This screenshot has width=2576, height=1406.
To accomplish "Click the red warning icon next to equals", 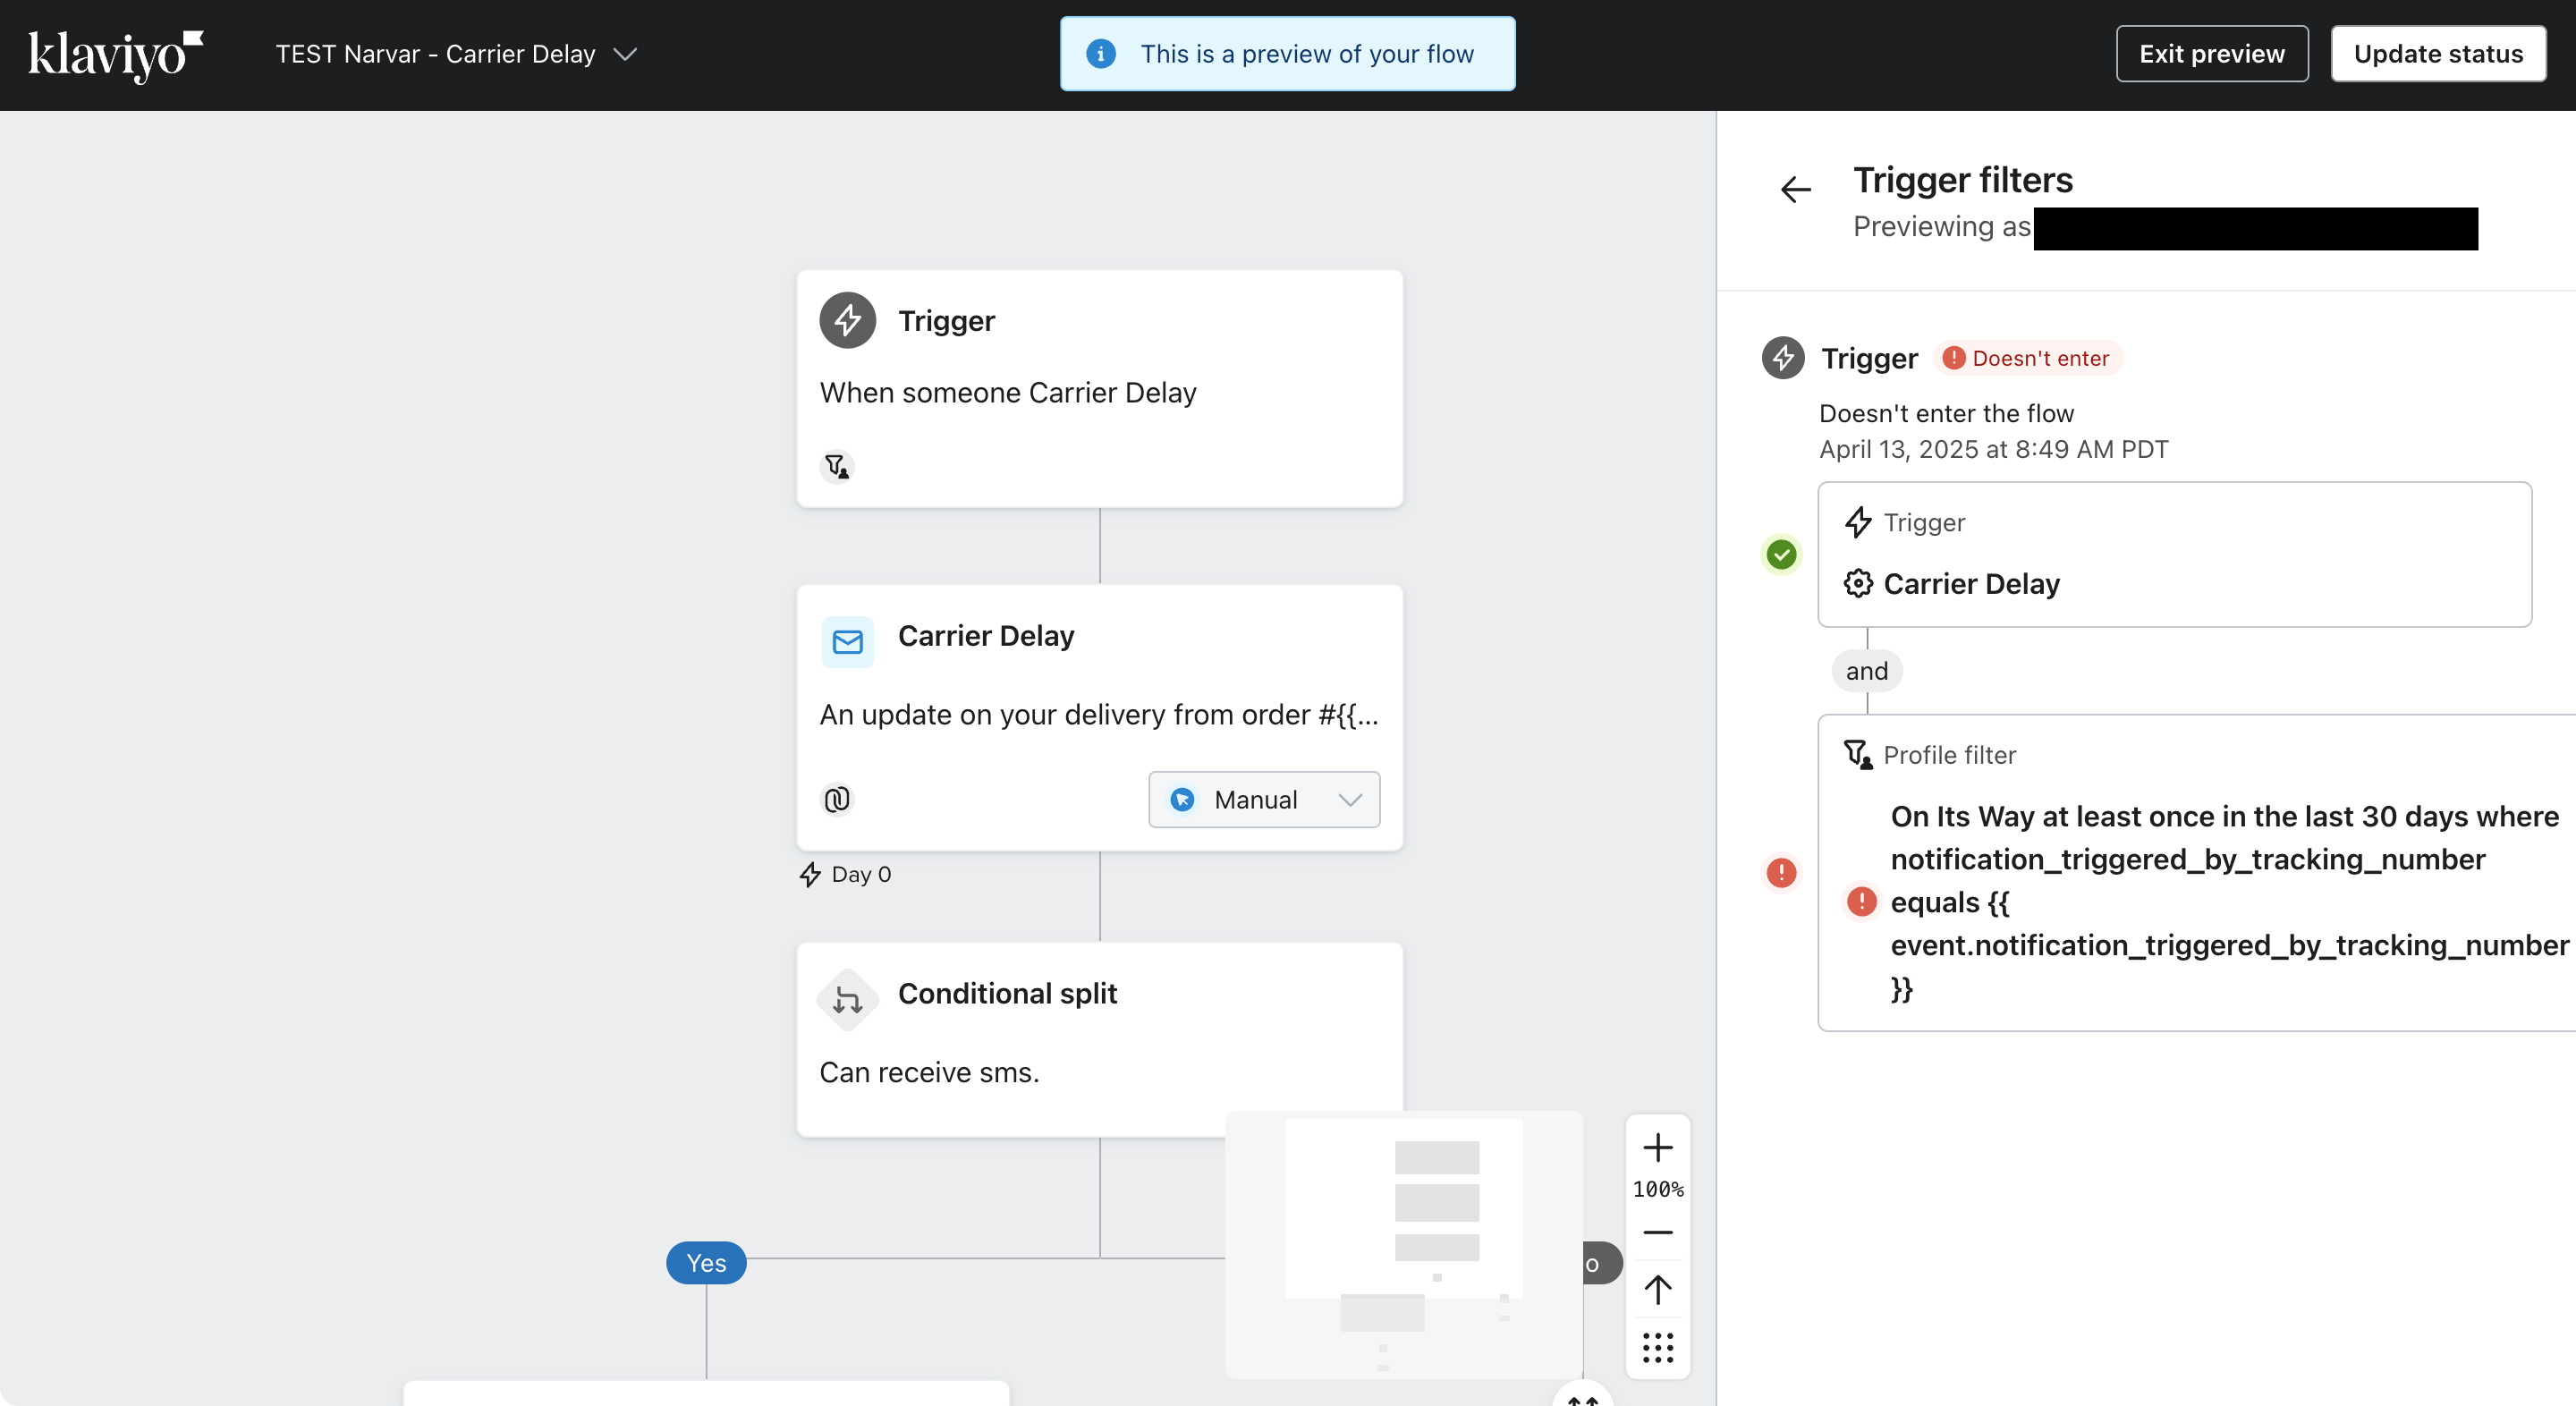I will pos(1861,902).
